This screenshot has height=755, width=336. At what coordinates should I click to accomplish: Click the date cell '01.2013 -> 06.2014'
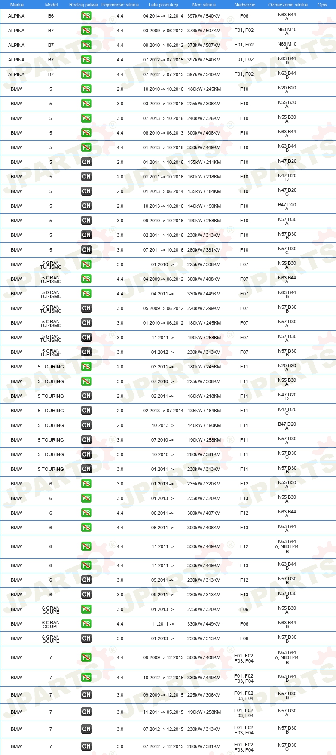click(x=163, y=191)
